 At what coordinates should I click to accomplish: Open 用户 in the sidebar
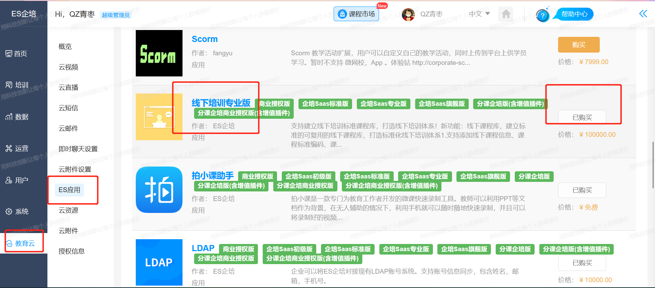click(x=17, y=180)
